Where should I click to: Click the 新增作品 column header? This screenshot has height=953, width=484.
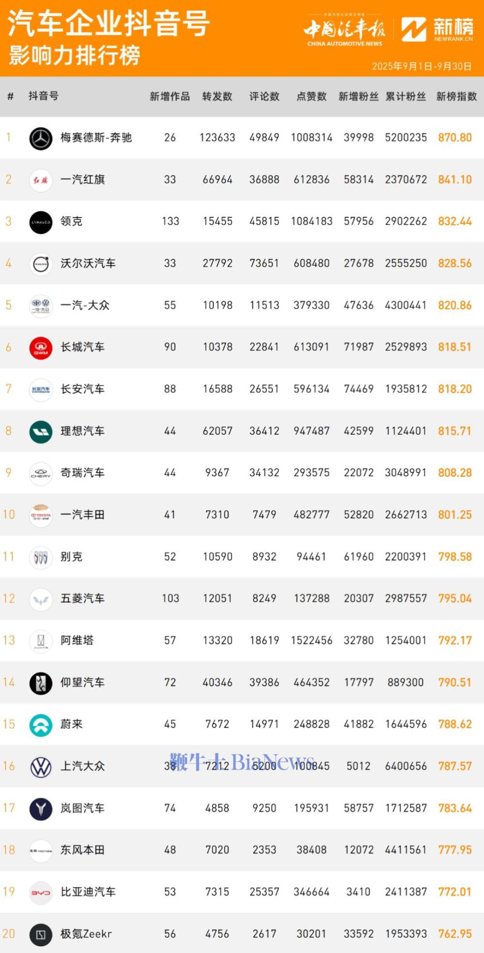170,96
